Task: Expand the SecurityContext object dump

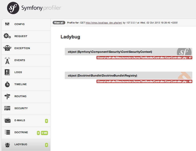Action: pyautogui.click(x=128, y=51)
